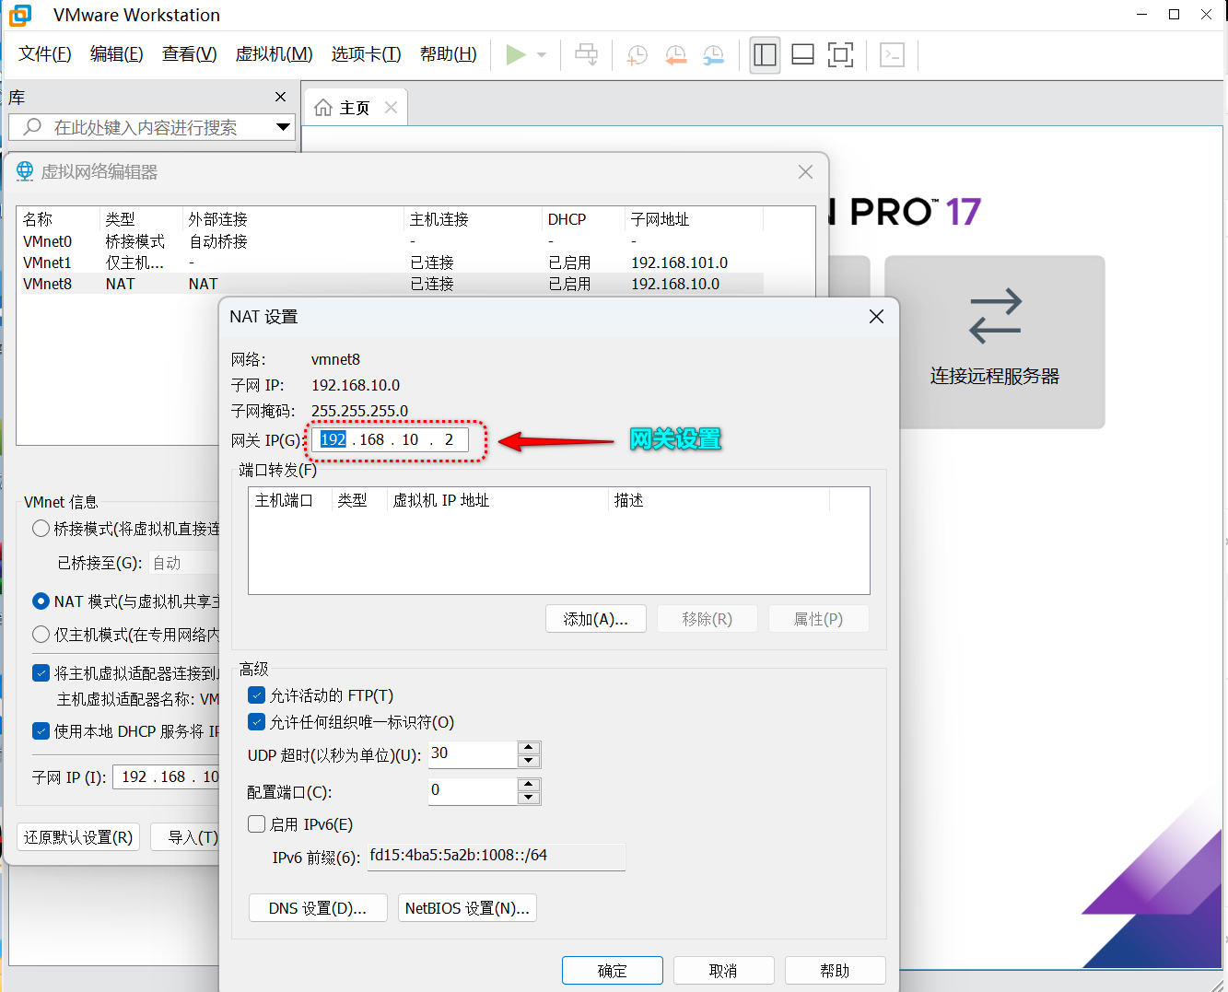Screen dimensions: 1228x992
Task: Click the IPv6 前缀 field
Action: click(x=497, y=857)
